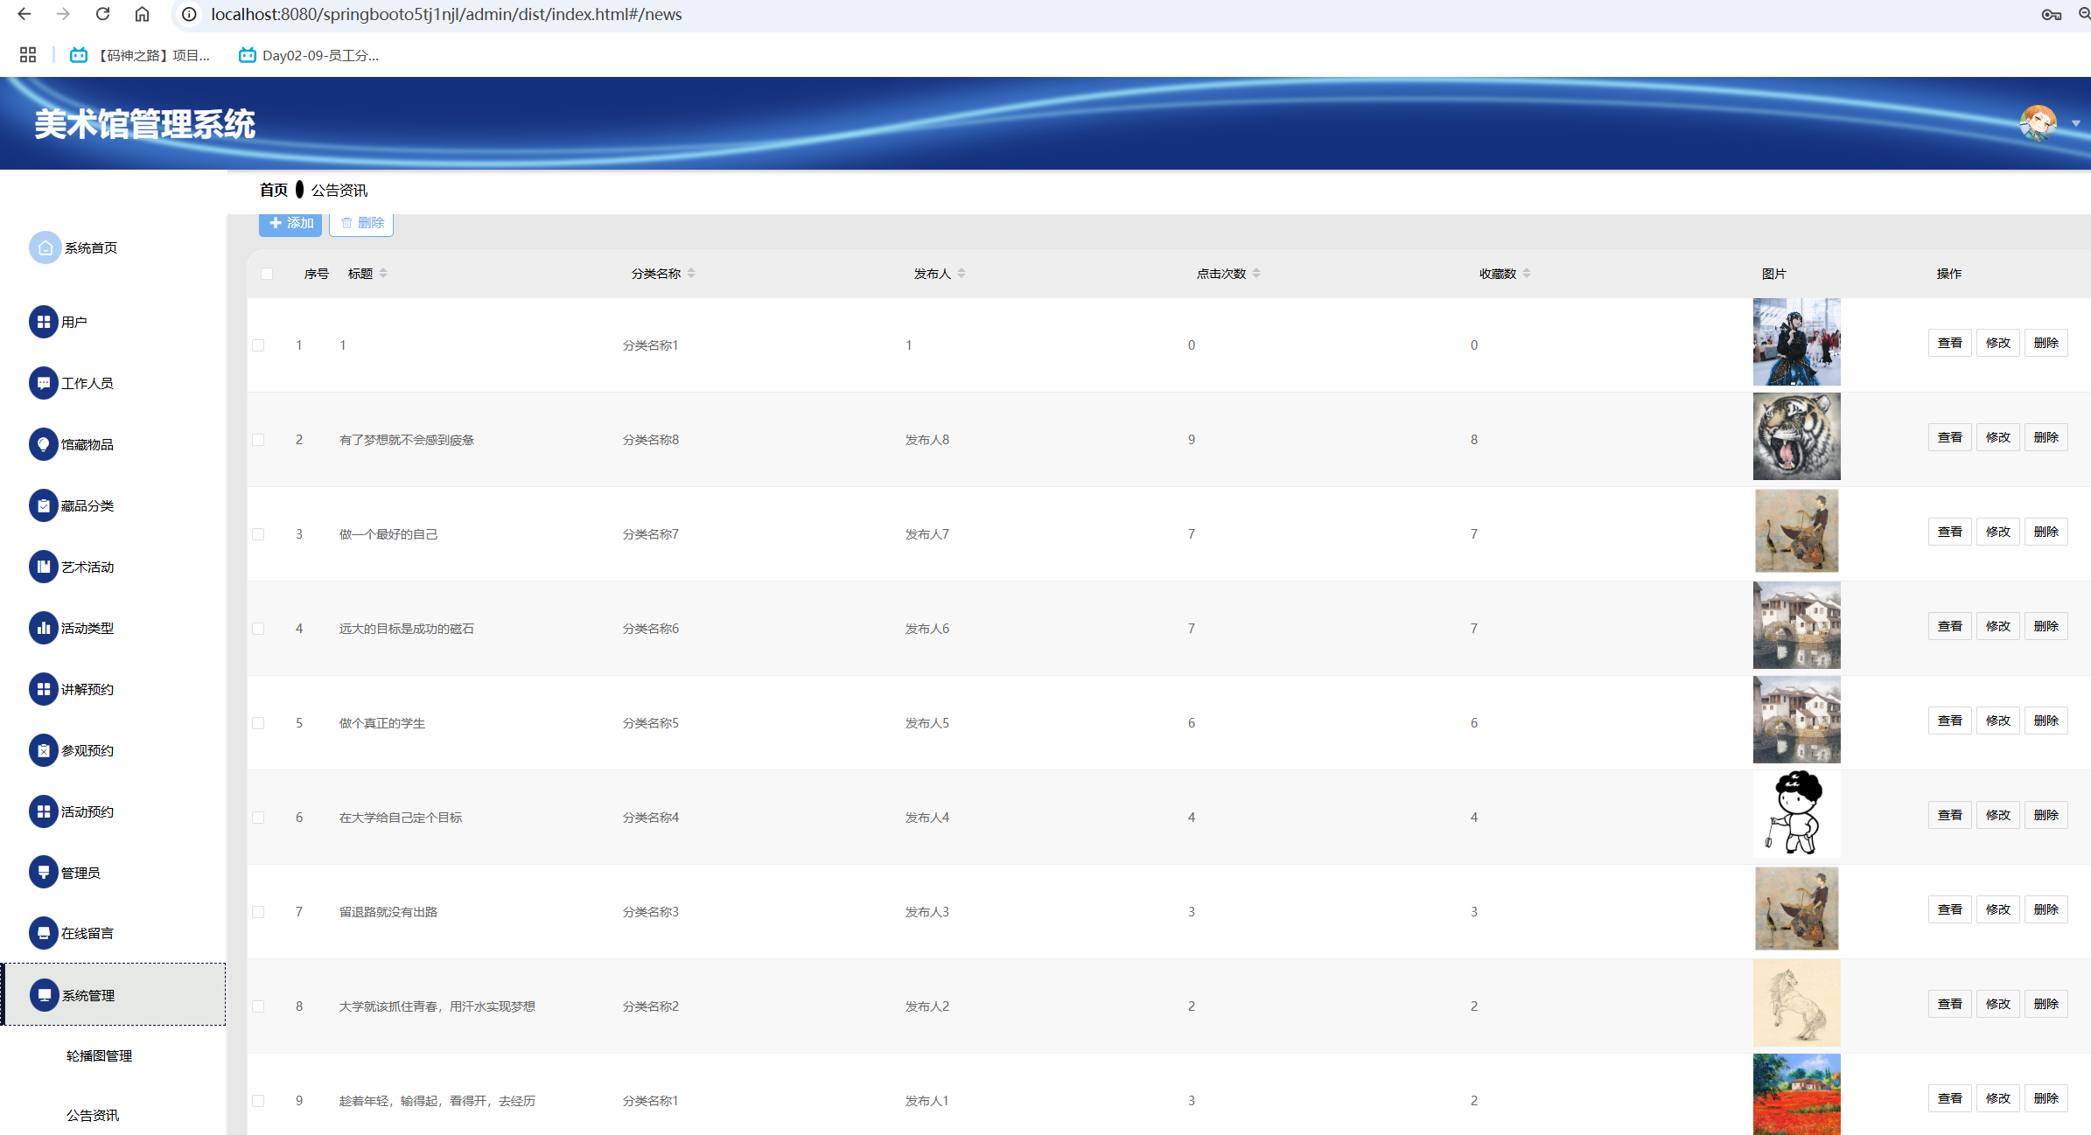Image resolution: width=2091 pixels, height=1135 pixels.
Task: Click the 添加 button
Action: pyautogui.click(x=290, y=223)
